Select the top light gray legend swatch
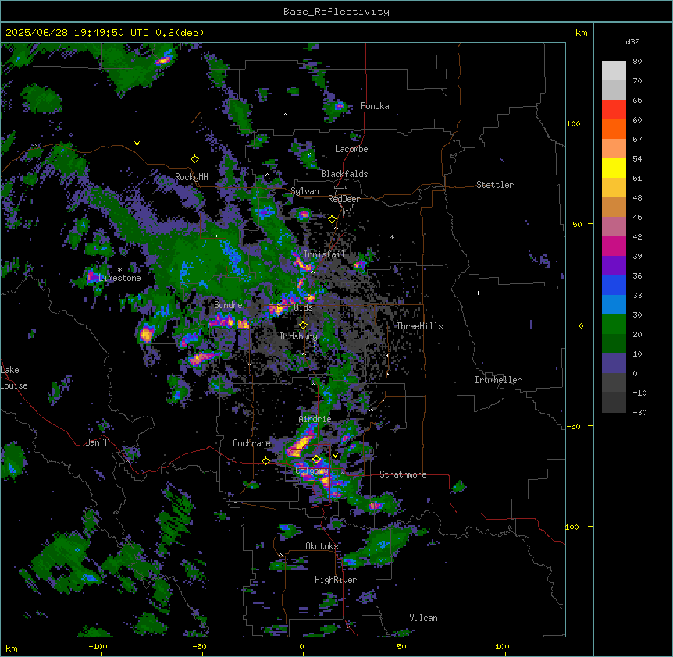673x657 pixels. tap(614, 70)
